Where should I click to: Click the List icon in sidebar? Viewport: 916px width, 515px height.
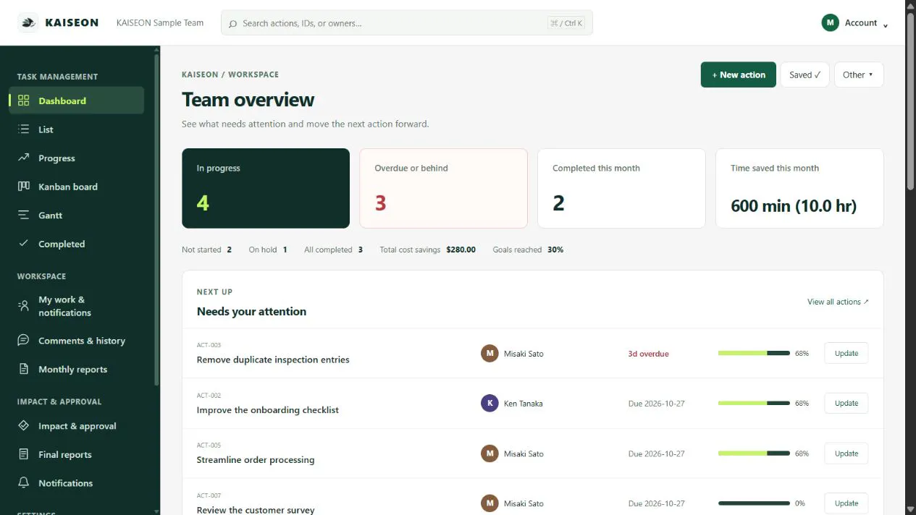24,129
